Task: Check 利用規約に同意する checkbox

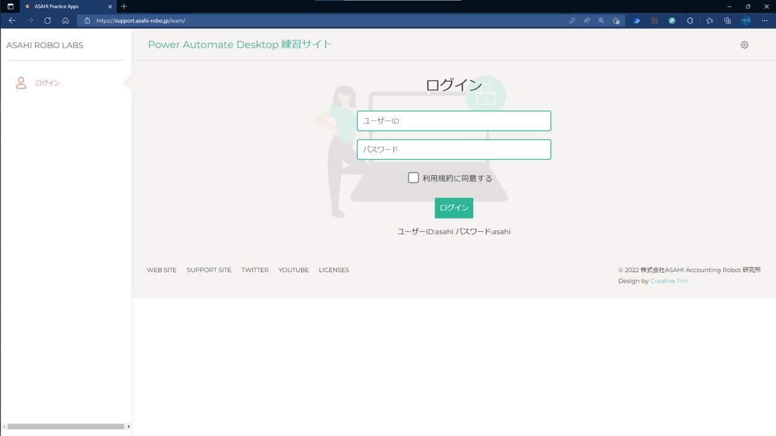Action: [413, 178]
